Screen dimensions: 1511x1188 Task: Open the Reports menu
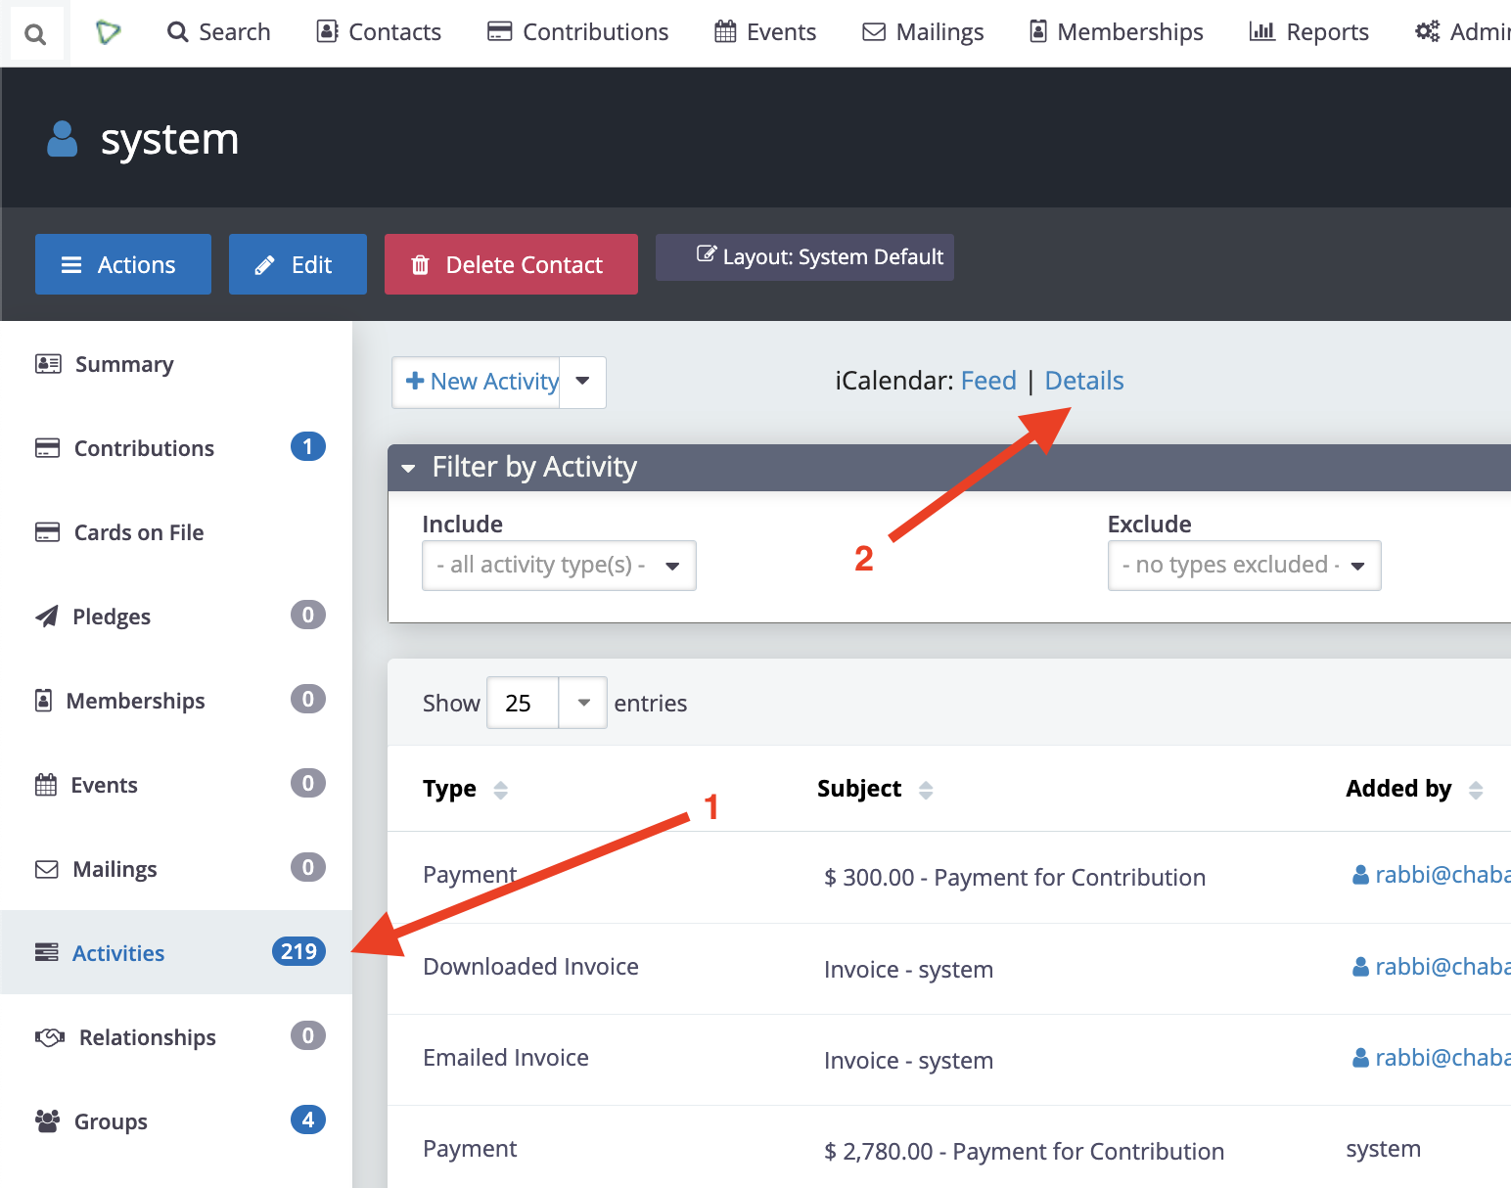[x=1308, y=32]
